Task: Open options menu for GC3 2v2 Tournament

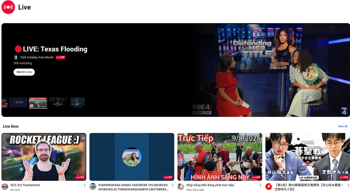Action: [85, 185]
